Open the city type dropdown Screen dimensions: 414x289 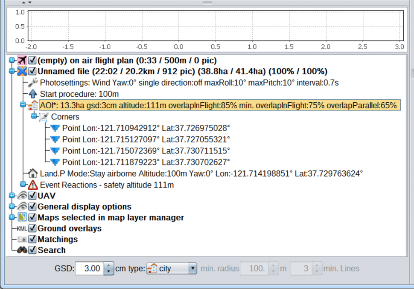[x=192, y=269]
